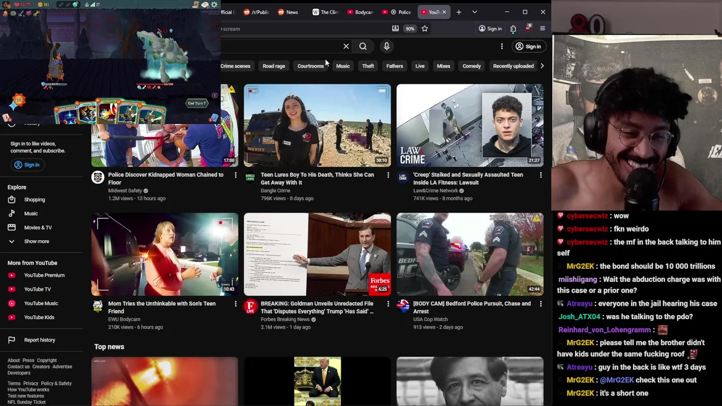Open a new browser tab with plus
Viewport: 722px width, 406px height.
point(459,12)
